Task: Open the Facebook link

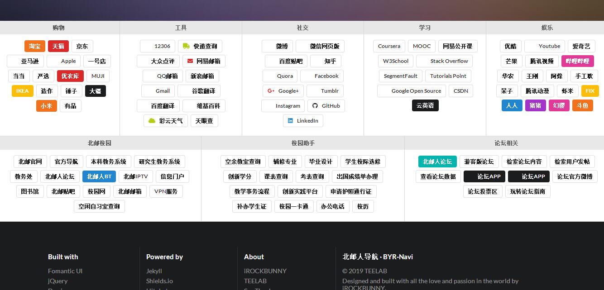Action: click(x=322, y=76)
